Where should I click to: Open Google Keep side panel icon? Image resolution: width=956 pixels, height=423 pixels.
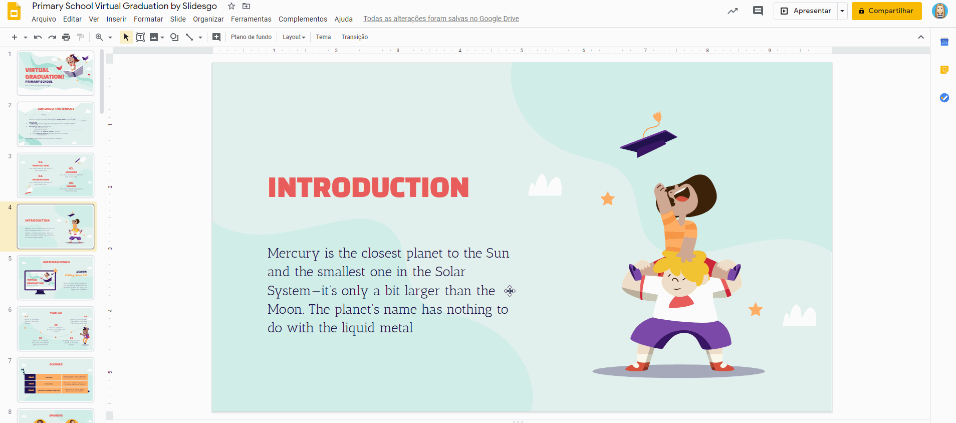click(944, 70)
